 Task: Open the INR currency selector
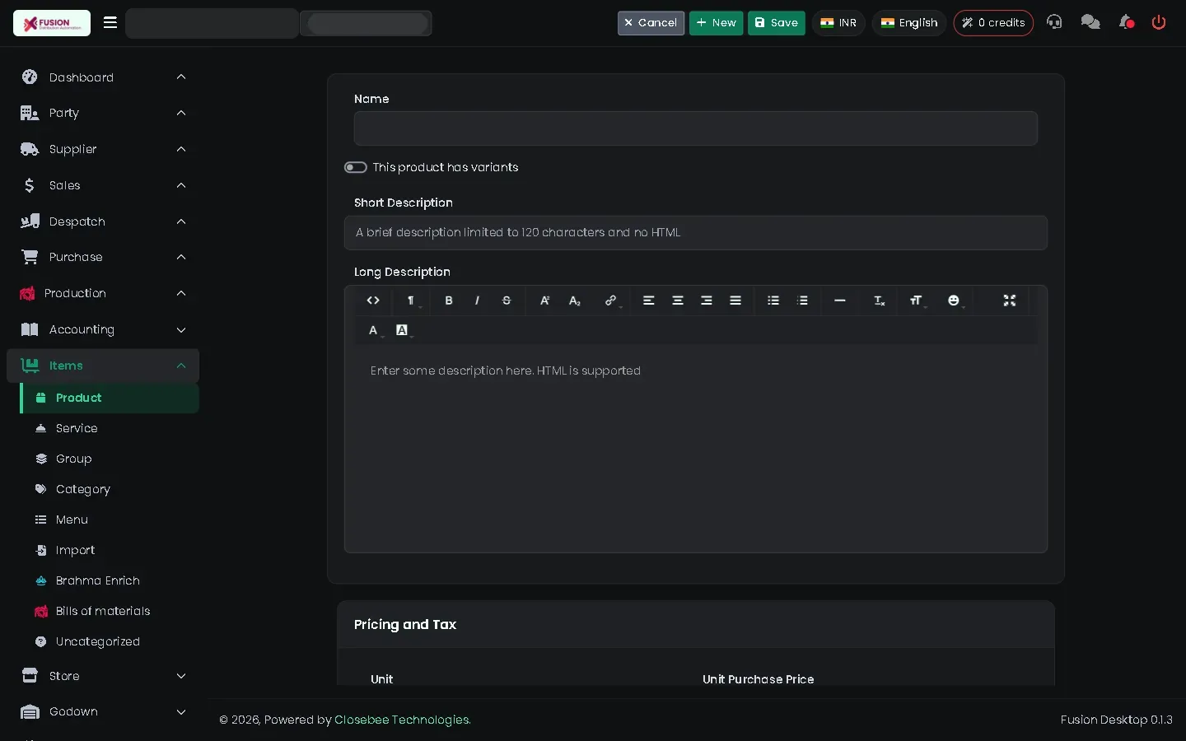[838, 23]
